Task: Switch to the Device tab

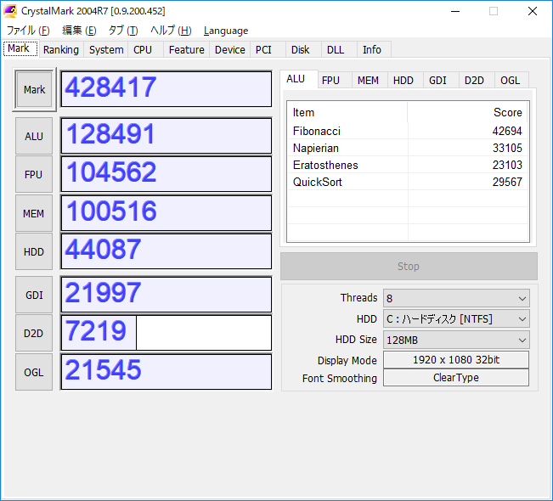Action: (x=230, y=50)
